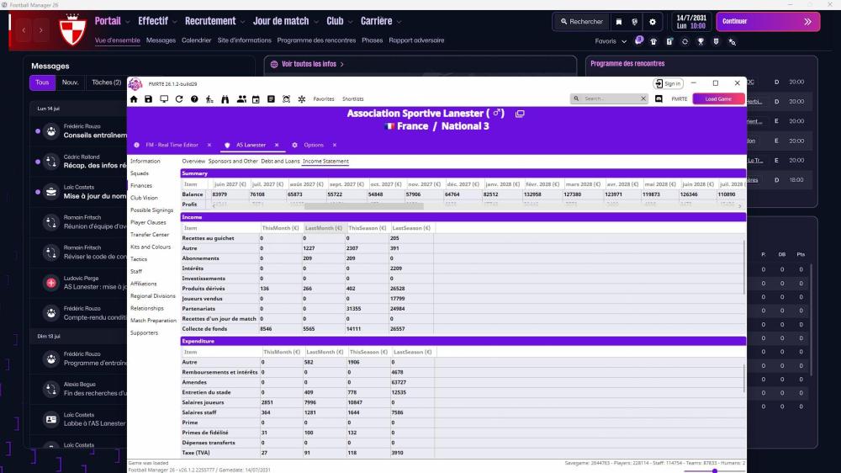Click the binoculars scout icon

(225, 99)
